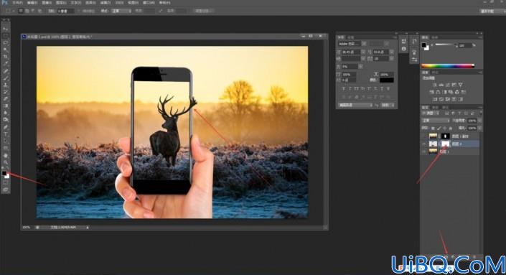Open font family dropdown Adobe 黑体
506x275 pixels.
(x=352, y=44)
